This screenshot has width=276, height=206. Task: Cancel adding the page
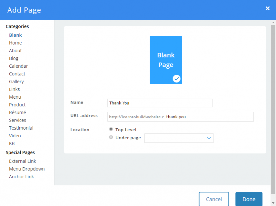click(x=214, y=199)
